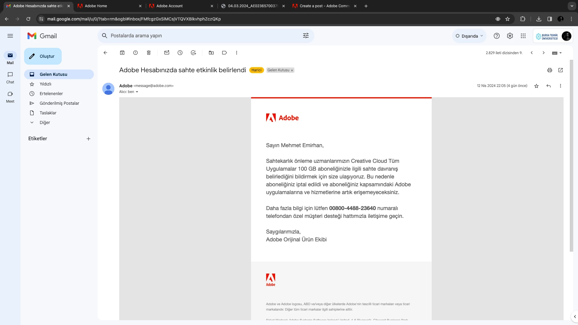Switch to the Adobe Home tab
The image size is (578, 325).
pyautogui.click(x=110, y=6)
